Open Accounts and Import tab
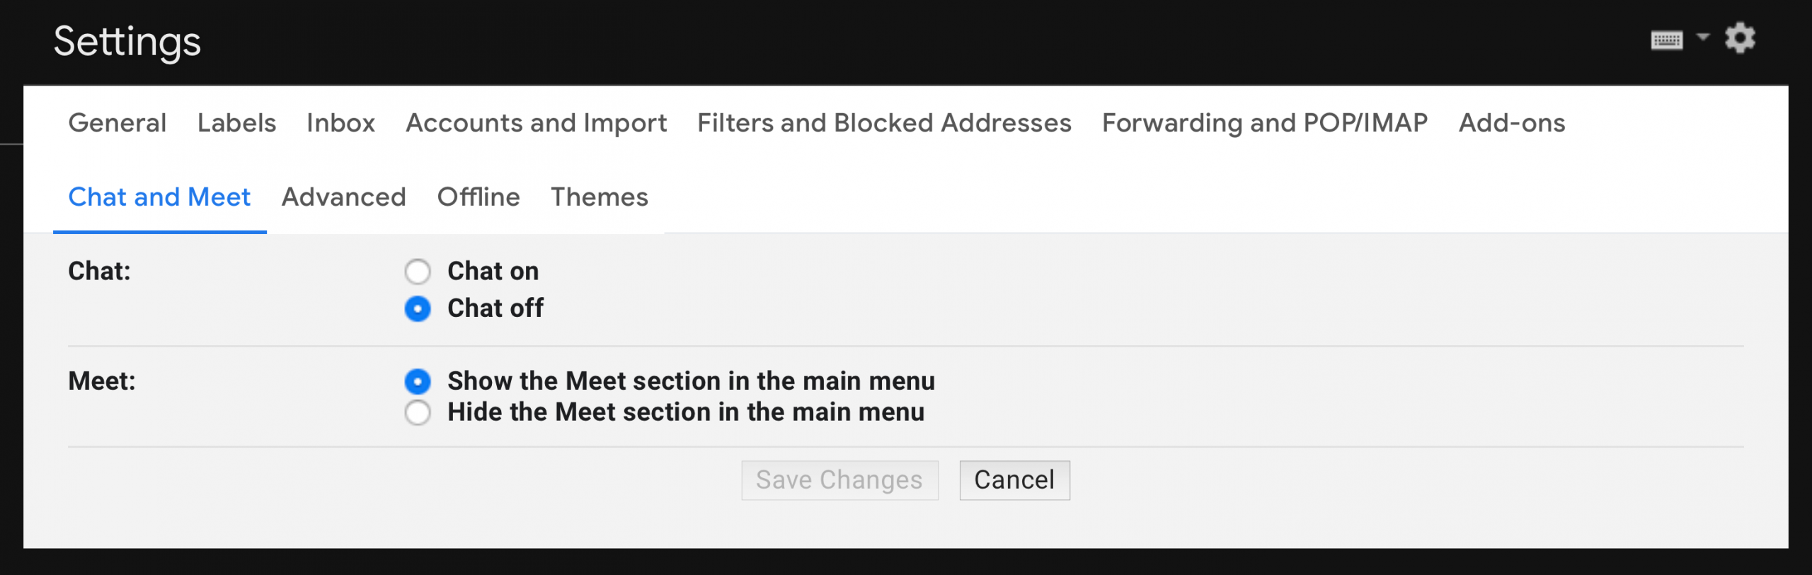This screenshot has height=575, width=1812. [x=536, y=123]
